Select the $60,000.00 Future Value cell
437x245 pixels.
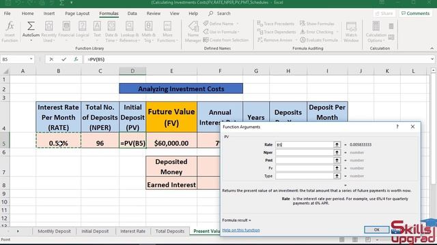pyautogui.click(x=171, y=140)
